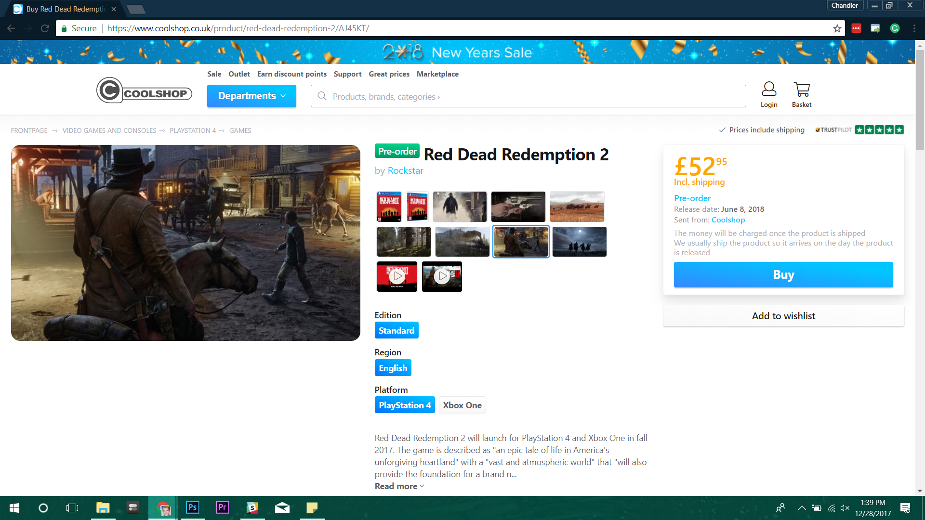
Task: Open the Outlet menu item
Action: pos(239,74)
